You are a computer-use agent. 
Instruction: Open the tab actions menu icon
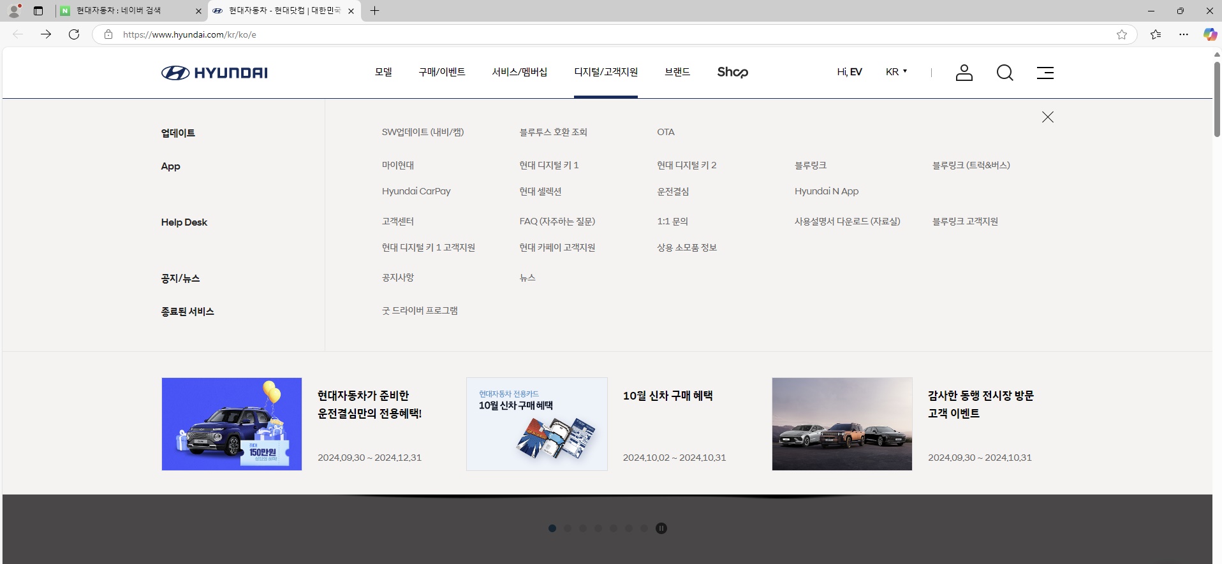(38, 11)
